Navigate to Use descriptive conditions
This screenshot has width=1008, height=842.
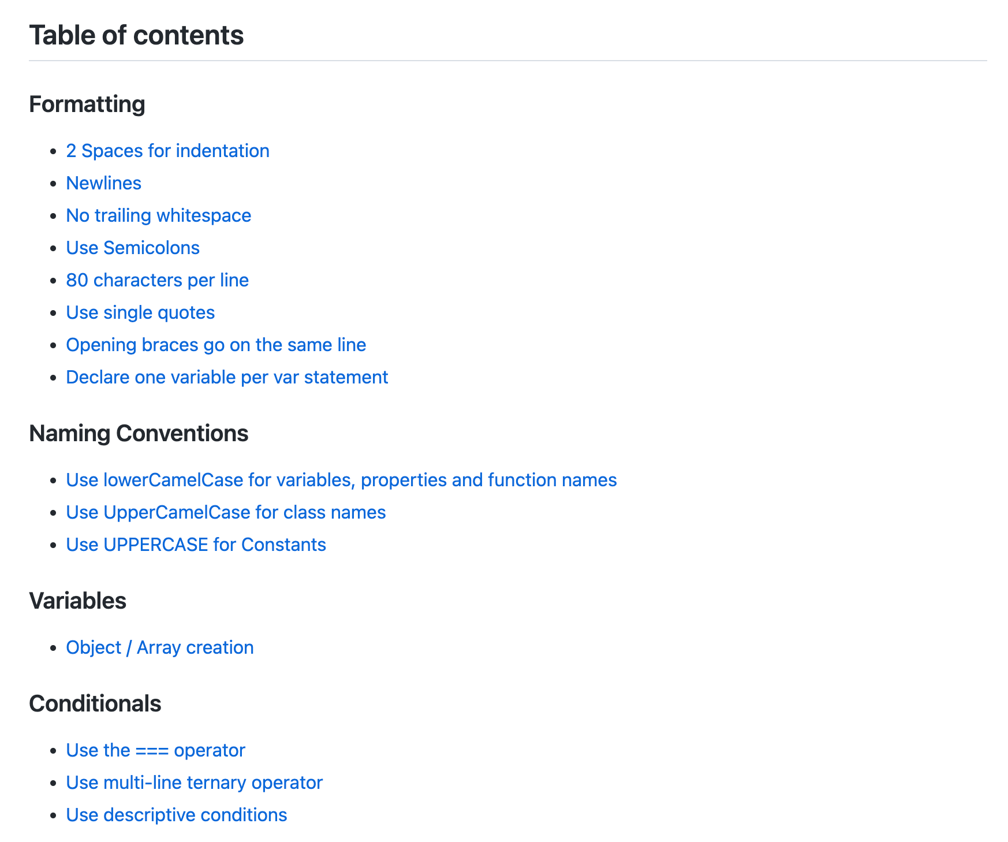(176, 815)
